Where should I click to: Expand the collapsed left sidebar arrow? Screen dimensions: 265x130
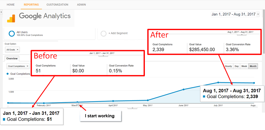point(1,12)
